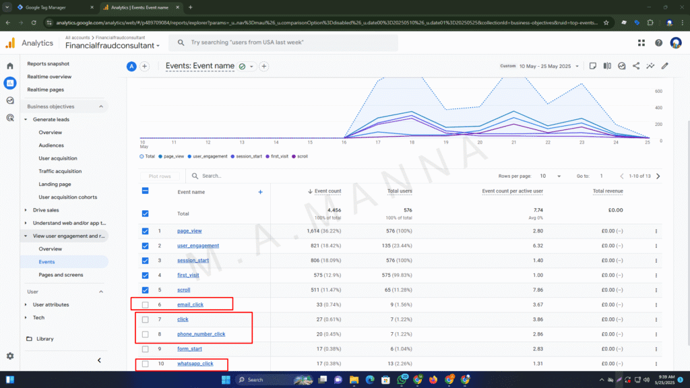The width and height of the screenshot is (690, 388).
Task: Select Realtime overview in sidebar
Action: tap(49, 77)
